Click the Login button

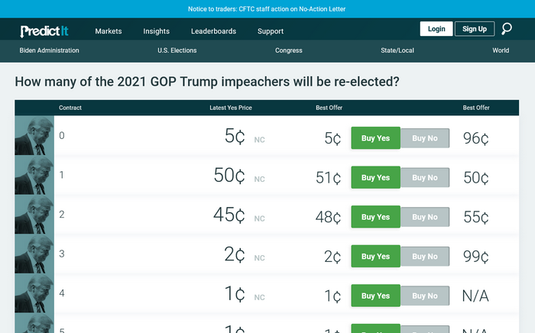tap(436, 29)
